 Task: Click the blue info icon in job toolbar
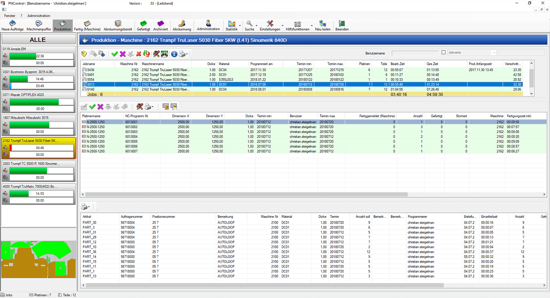click(x=174, y=54)
